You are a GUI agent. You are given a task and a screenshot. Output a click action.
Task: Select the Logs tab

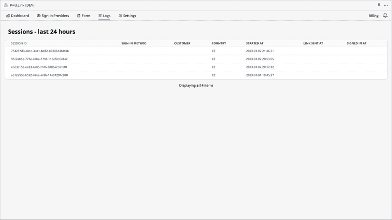point(105,16)
